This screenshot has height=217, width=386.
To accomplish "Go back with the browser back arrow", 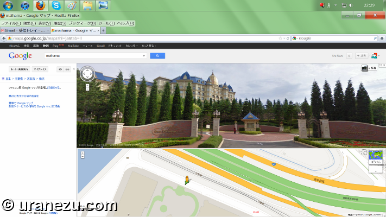I will tap(4, 39).
